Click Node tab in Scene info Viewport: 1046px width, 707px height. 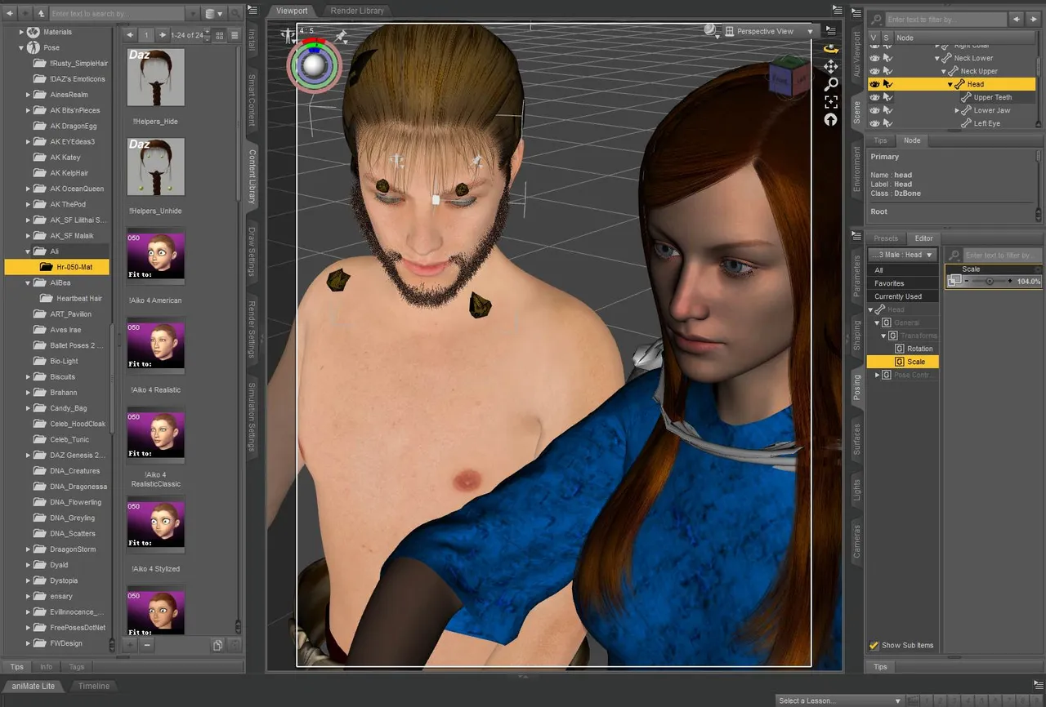(x=912, y=140)
